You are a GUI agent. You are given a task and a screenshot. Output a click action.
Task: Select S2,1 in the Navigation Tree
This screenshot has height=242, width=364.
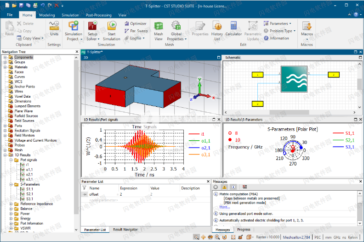(29, 194)
